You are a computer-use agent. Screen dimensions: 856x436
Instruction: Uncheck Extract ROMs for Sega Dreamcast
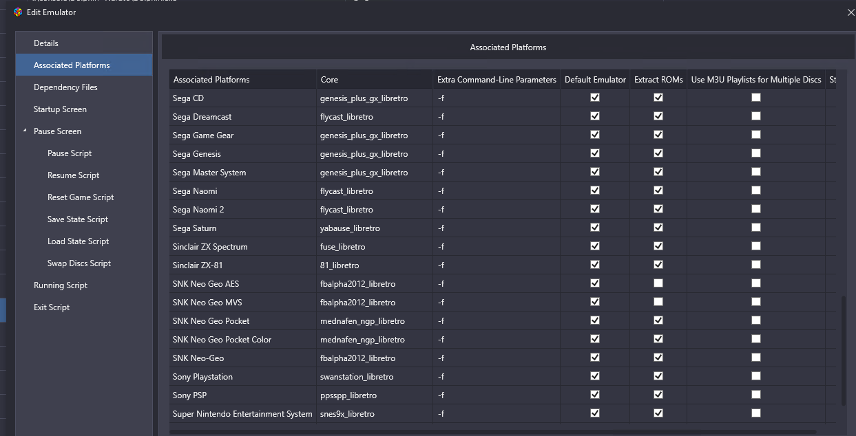coord(658,116)
